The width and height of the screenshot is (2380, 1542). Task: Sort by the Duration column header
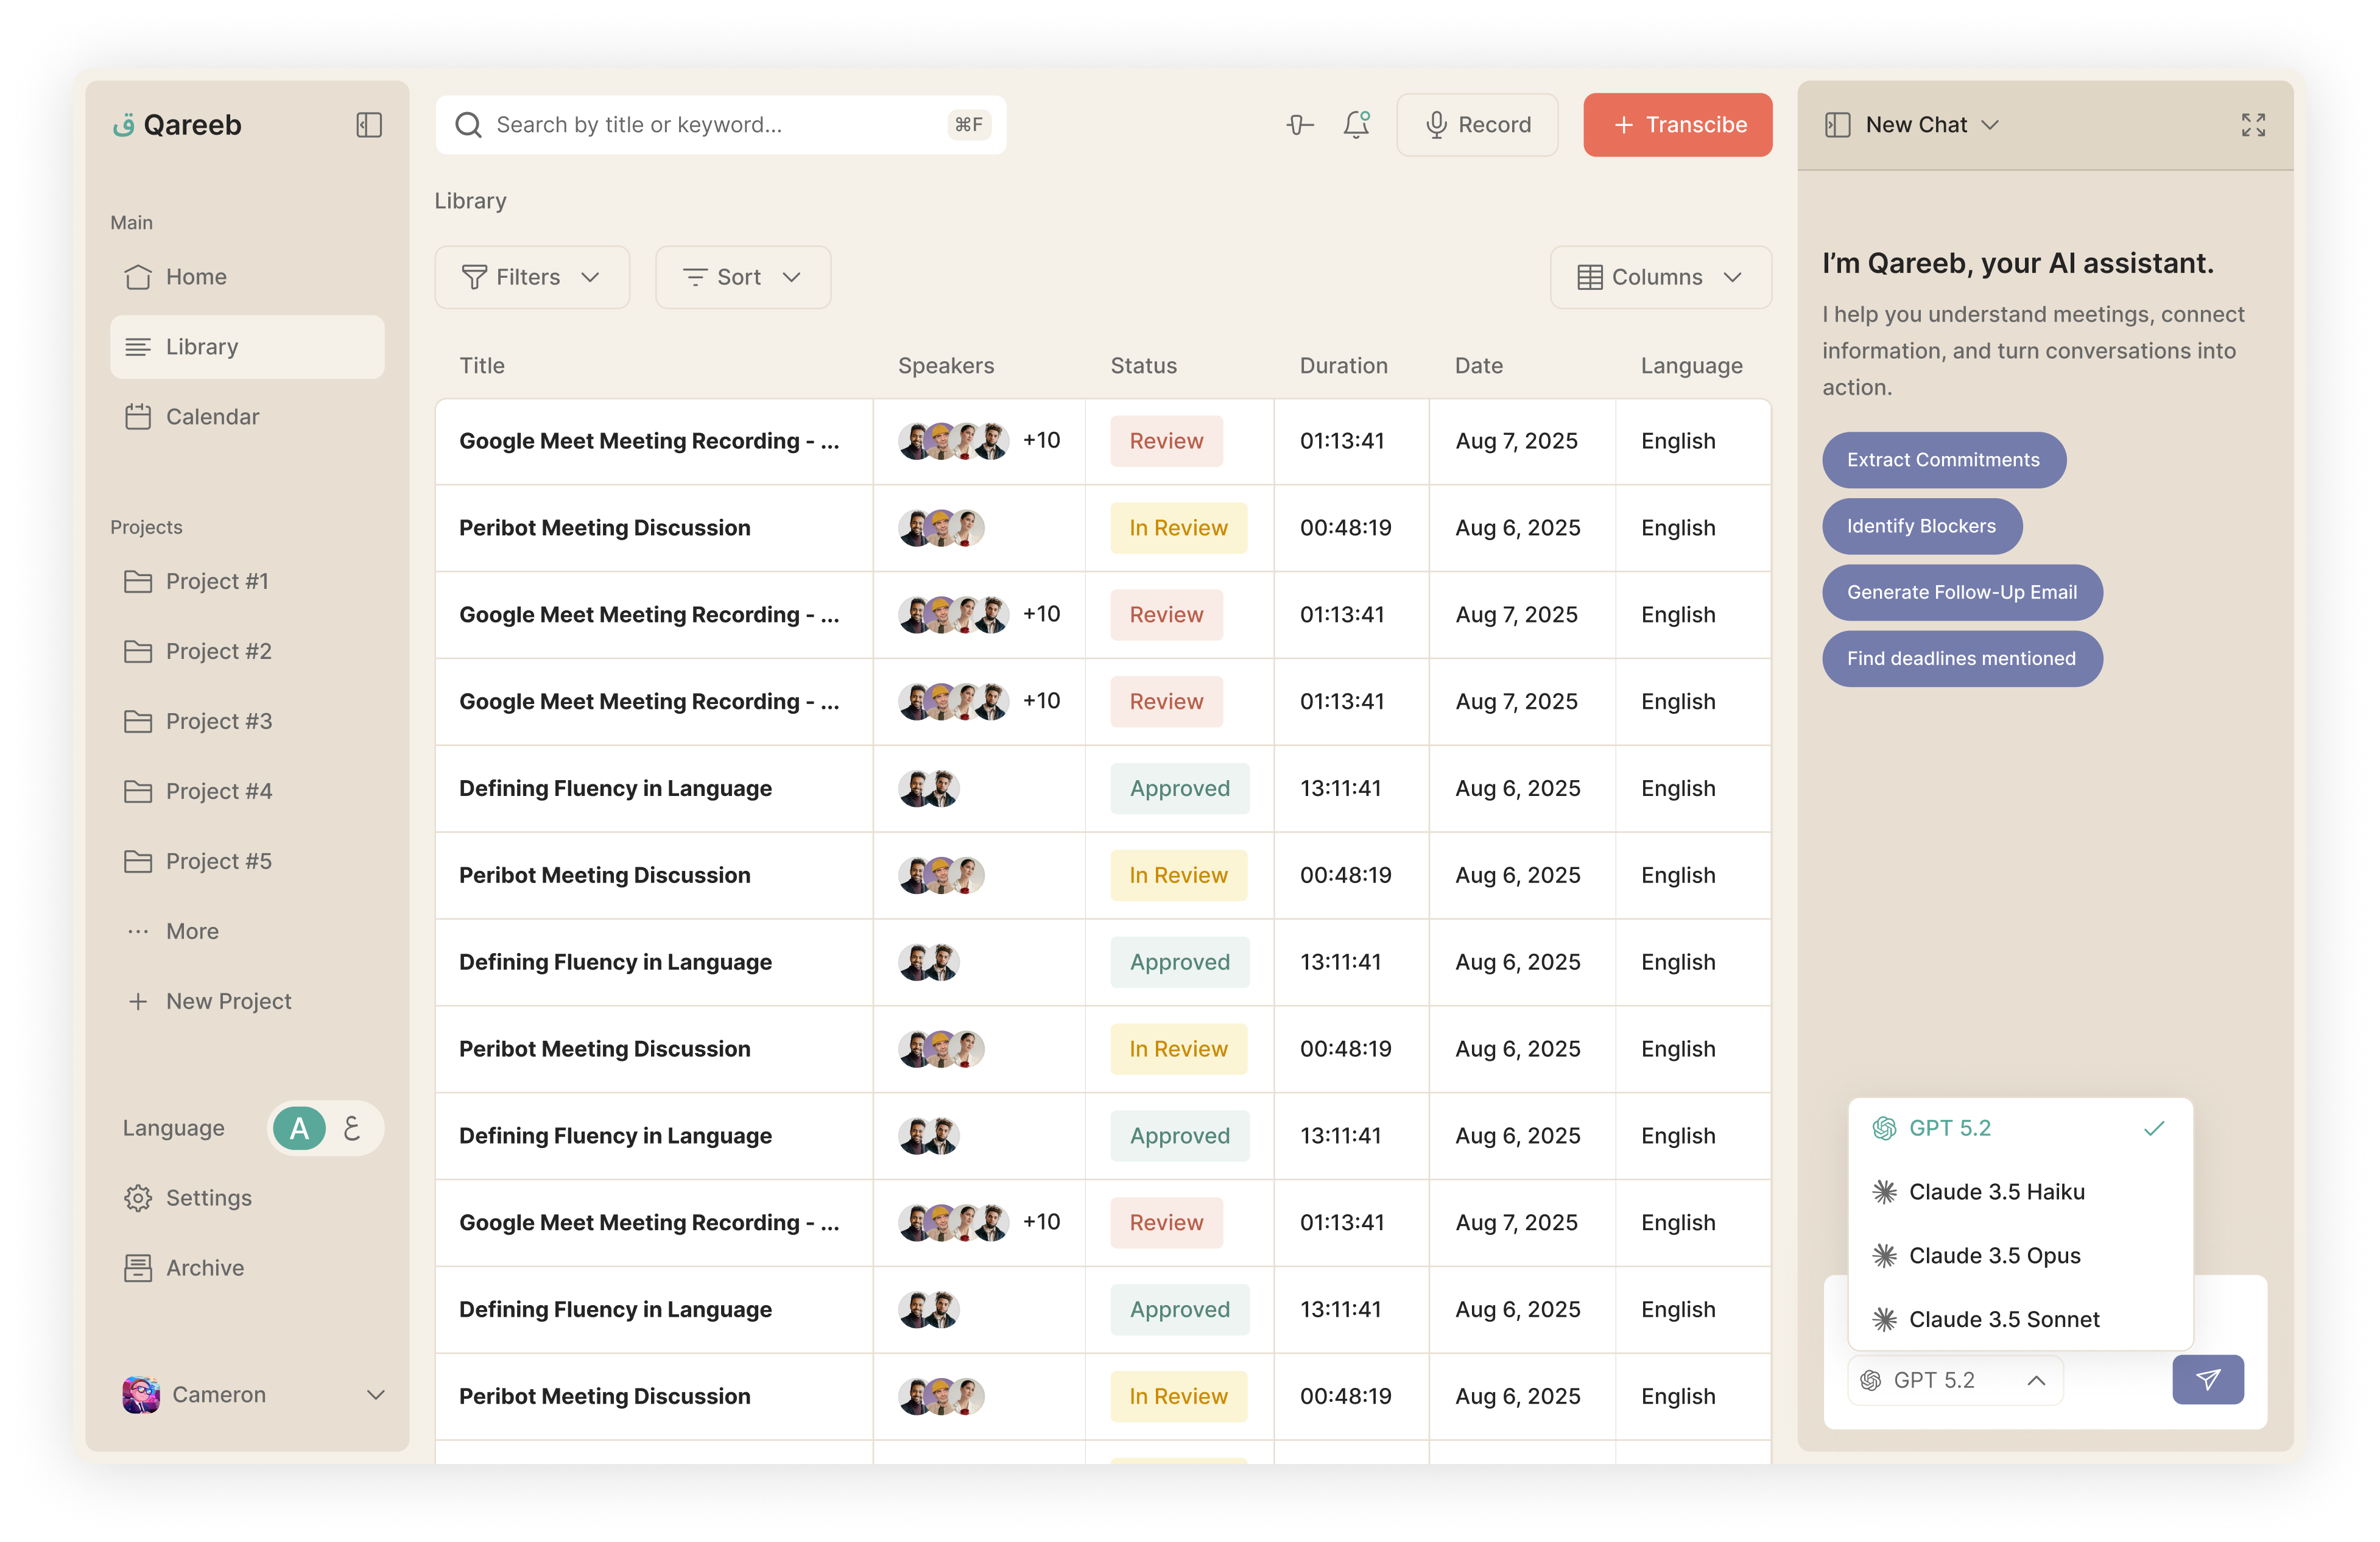pos(1343,366)
